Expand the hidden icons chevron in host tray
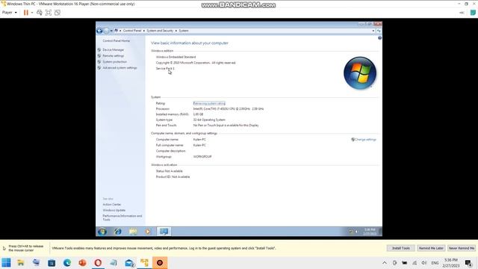The height and width of the screenshot is (269, 478). tap(385, 263)
